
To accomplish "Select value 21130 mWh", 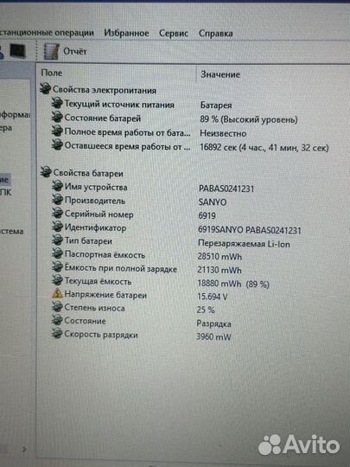I will click(x=220, y=270).
